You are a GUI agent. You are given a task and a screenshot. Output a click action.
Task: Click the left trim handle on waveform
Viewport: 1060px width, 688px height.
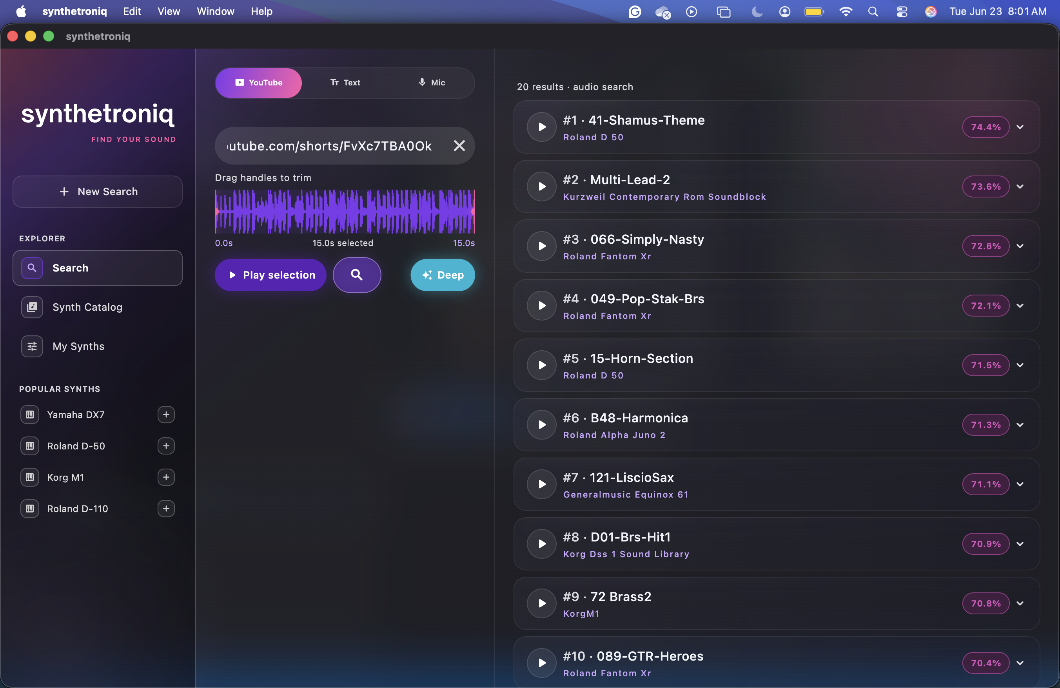(216, 212)
